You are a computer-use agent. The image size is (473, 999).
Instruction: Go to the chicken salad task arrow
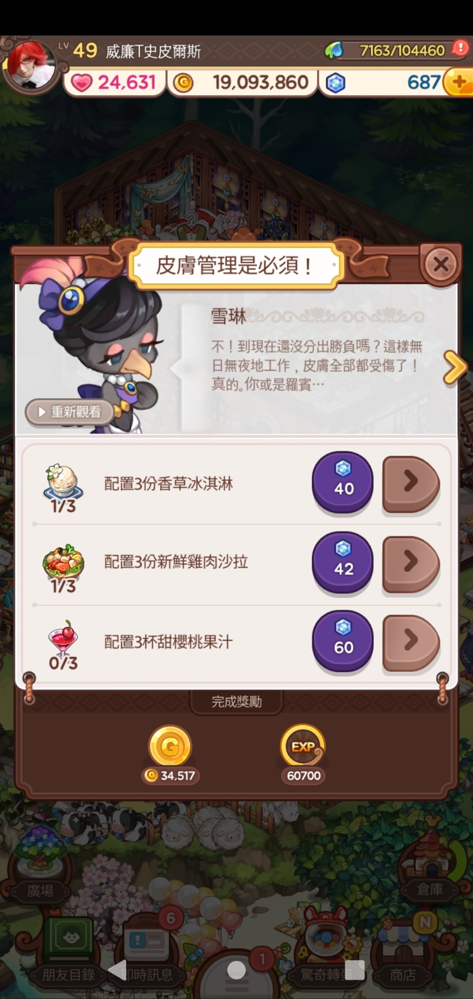(411, 563)
